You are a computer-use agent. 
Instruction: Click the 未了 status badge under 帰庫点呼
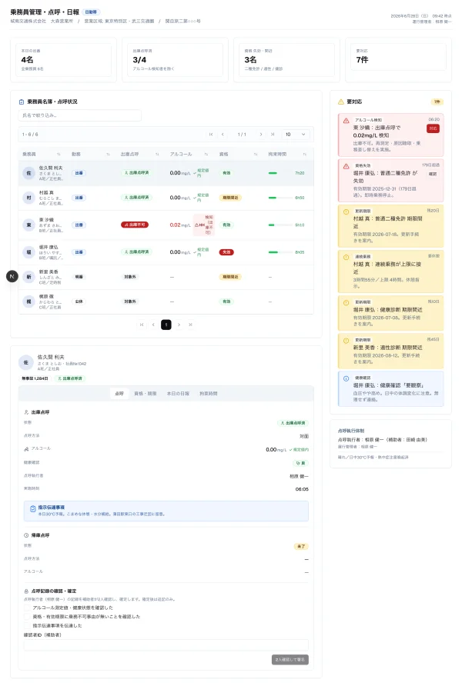pos(301,547)
